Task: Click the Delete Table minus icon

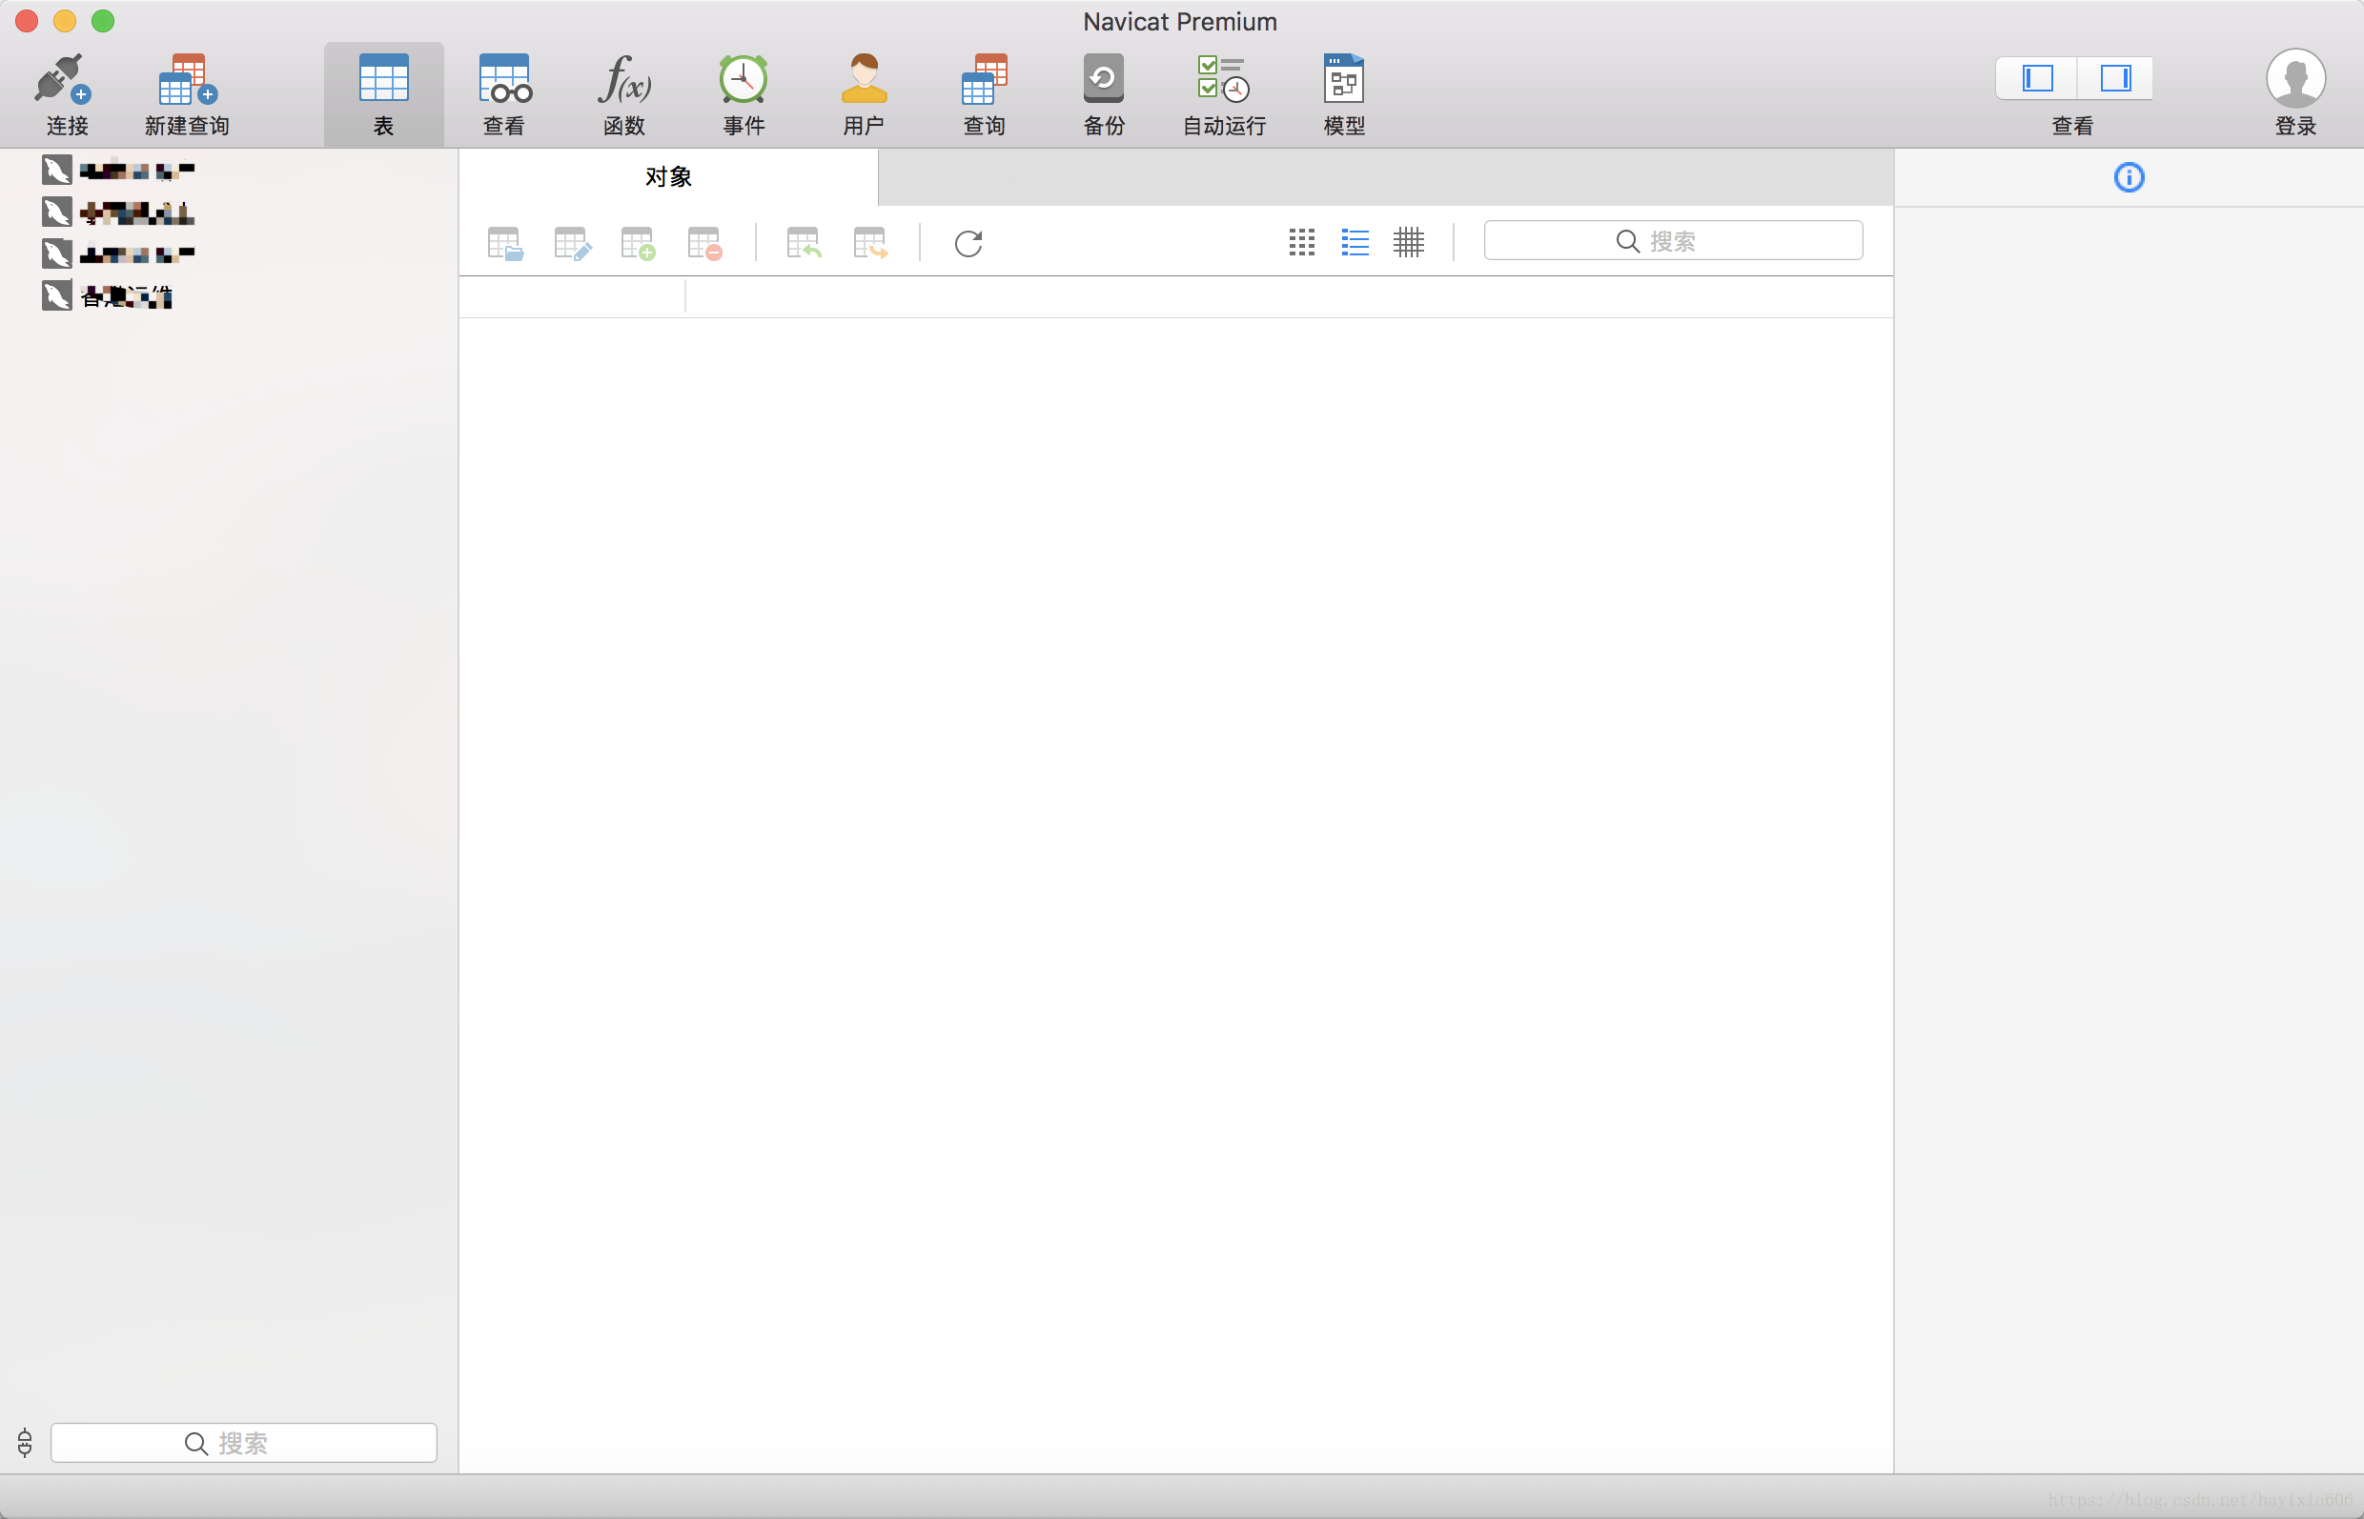Action: click(x=705, y=244)
